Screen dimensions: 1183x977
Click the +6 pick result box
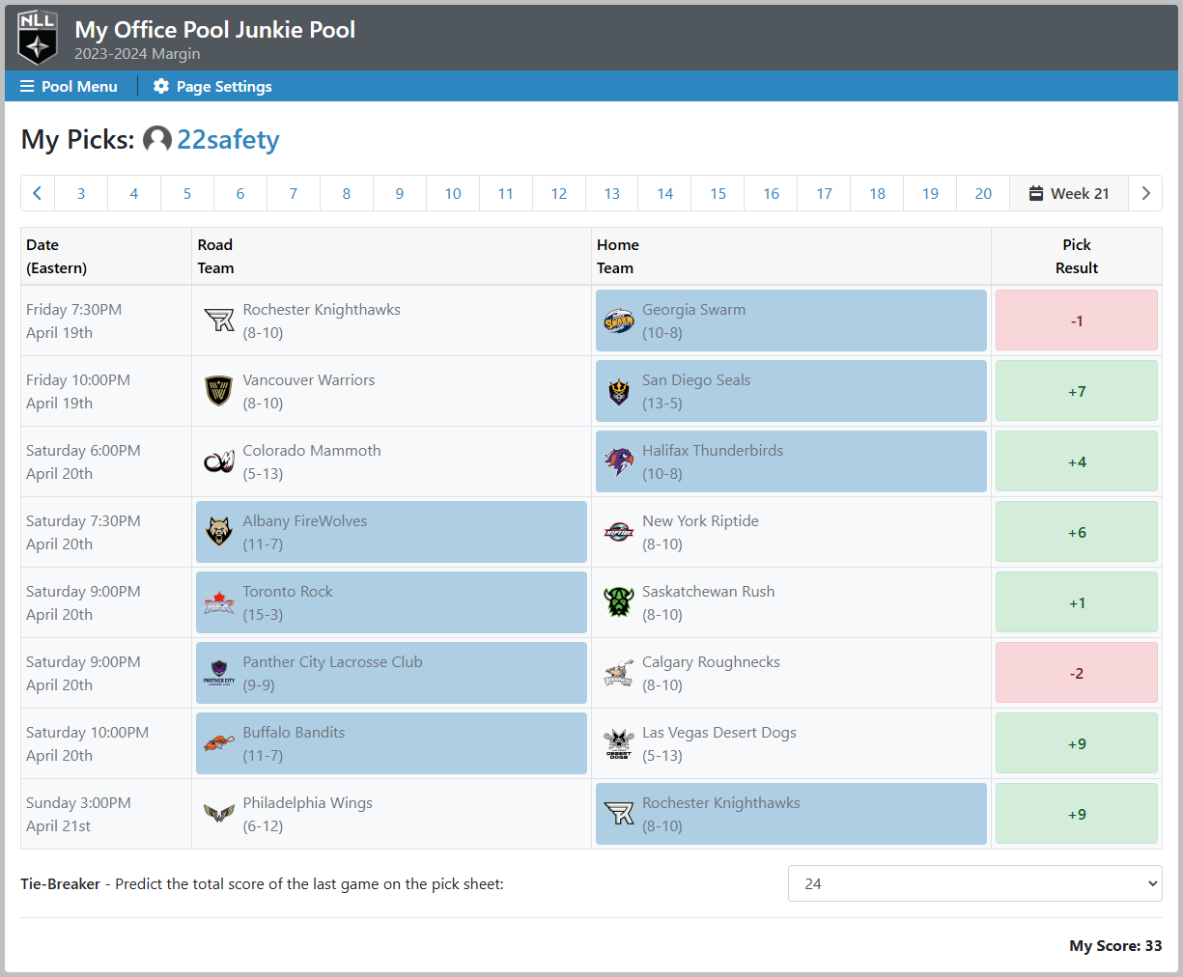(x=1077, y=532)
